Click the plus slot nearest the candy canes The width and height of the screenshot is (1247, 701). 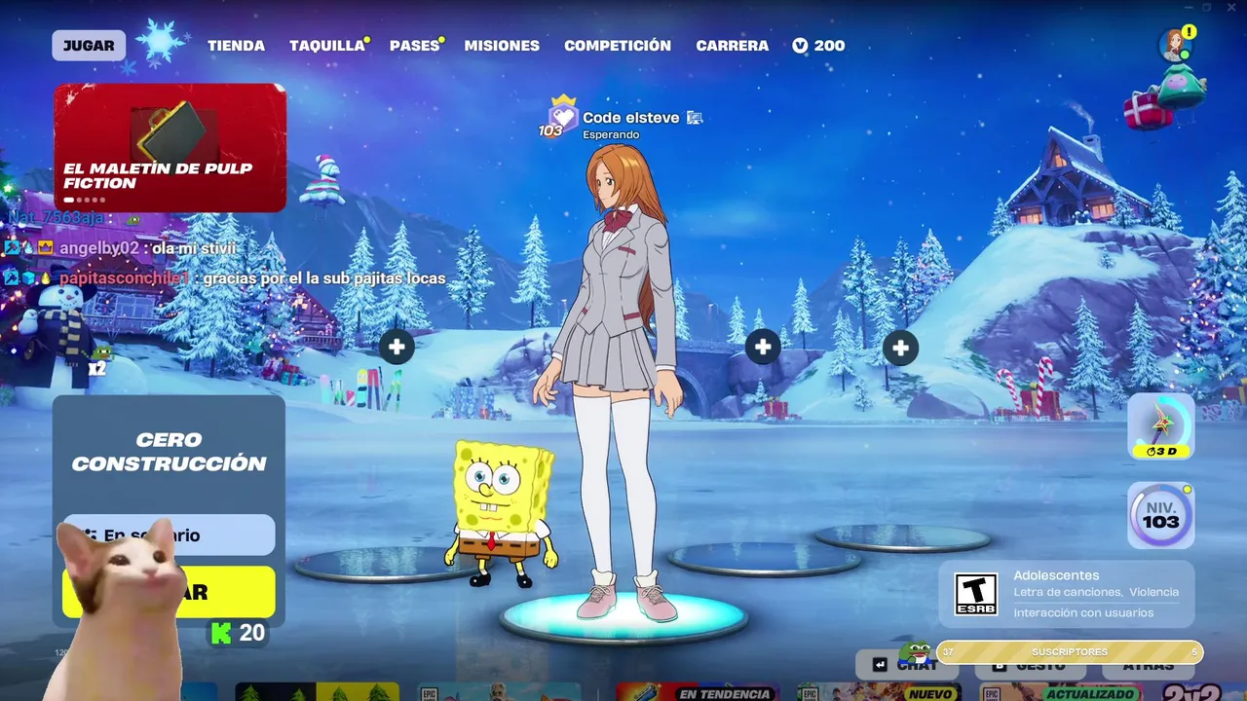[x=900, y=348]
